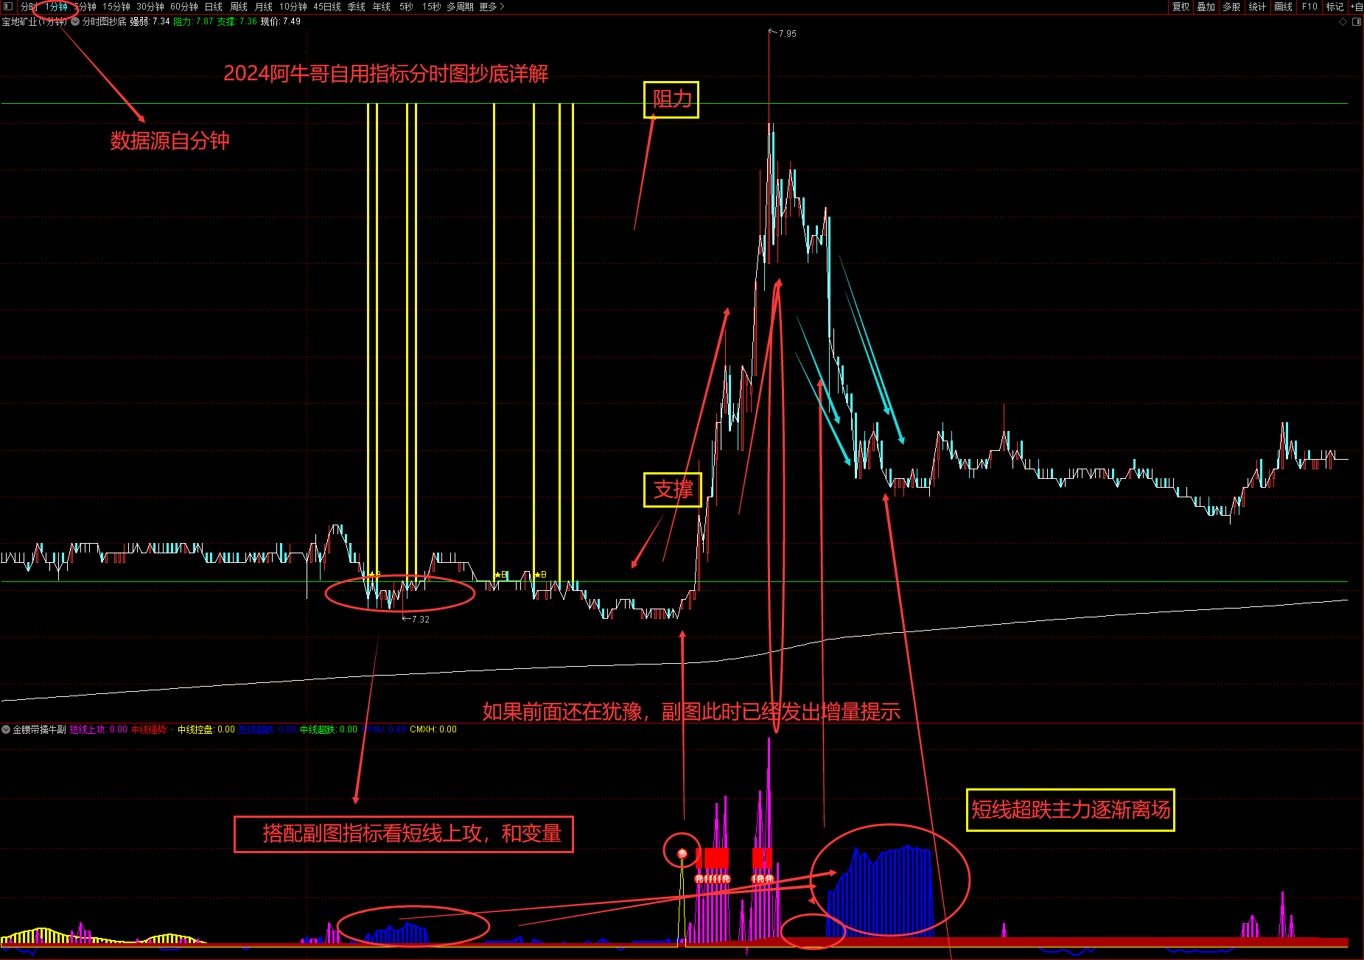Click the 叠加 overlay button

click(x=1206, y=7)
